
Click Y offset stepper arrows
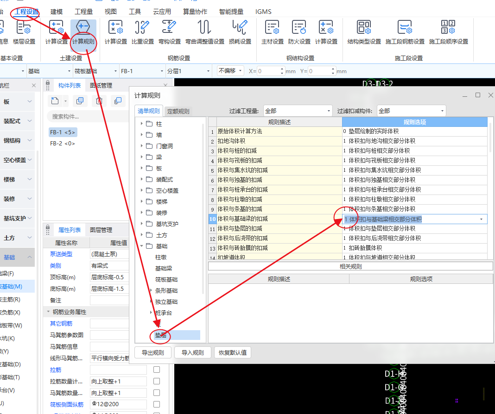pos(333,71)
